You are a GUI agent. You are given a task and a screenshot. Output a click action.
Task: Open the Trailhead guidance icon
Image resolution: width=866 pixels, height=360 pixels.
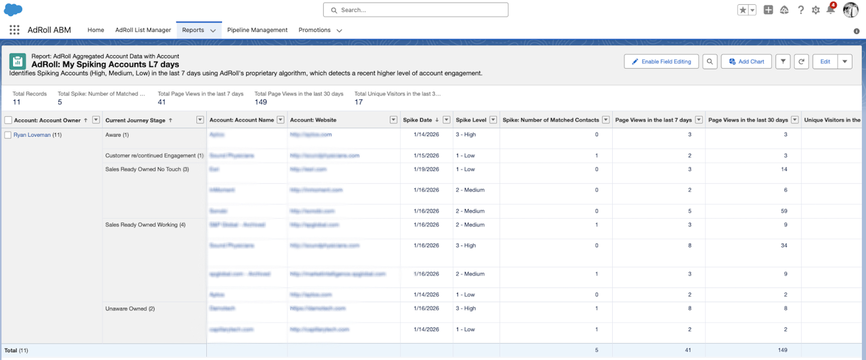[x=784, y=10]
